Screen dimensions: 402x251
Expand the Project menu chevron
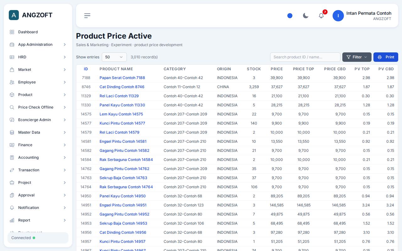(x=65, y=183)
